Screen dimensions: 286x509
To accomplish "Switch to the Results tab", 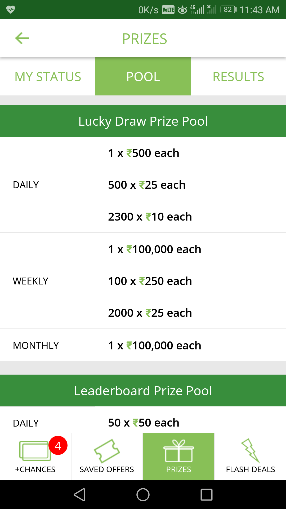I will (x=238, y=77).
